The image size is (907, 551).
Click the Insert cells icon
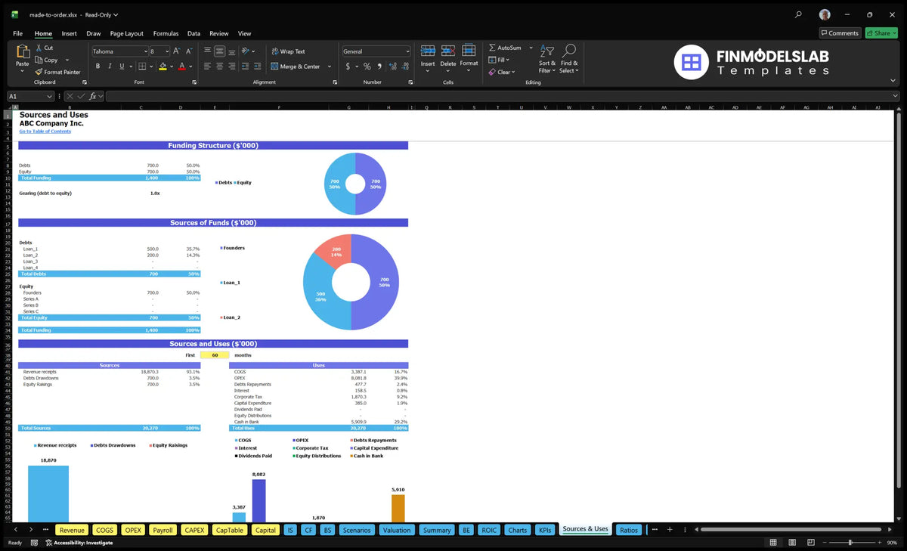(428, 51)
